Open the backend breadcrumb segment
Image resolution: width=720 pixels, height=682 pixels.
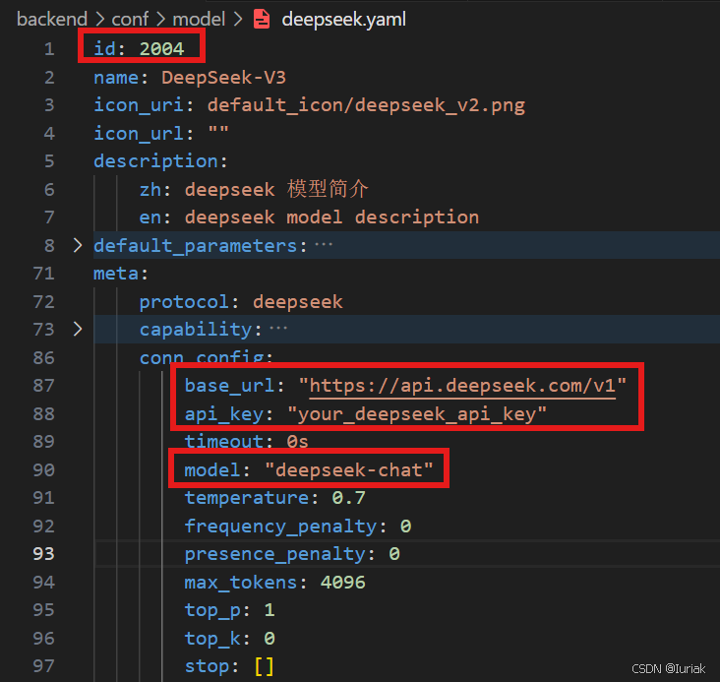pos(52,20)
